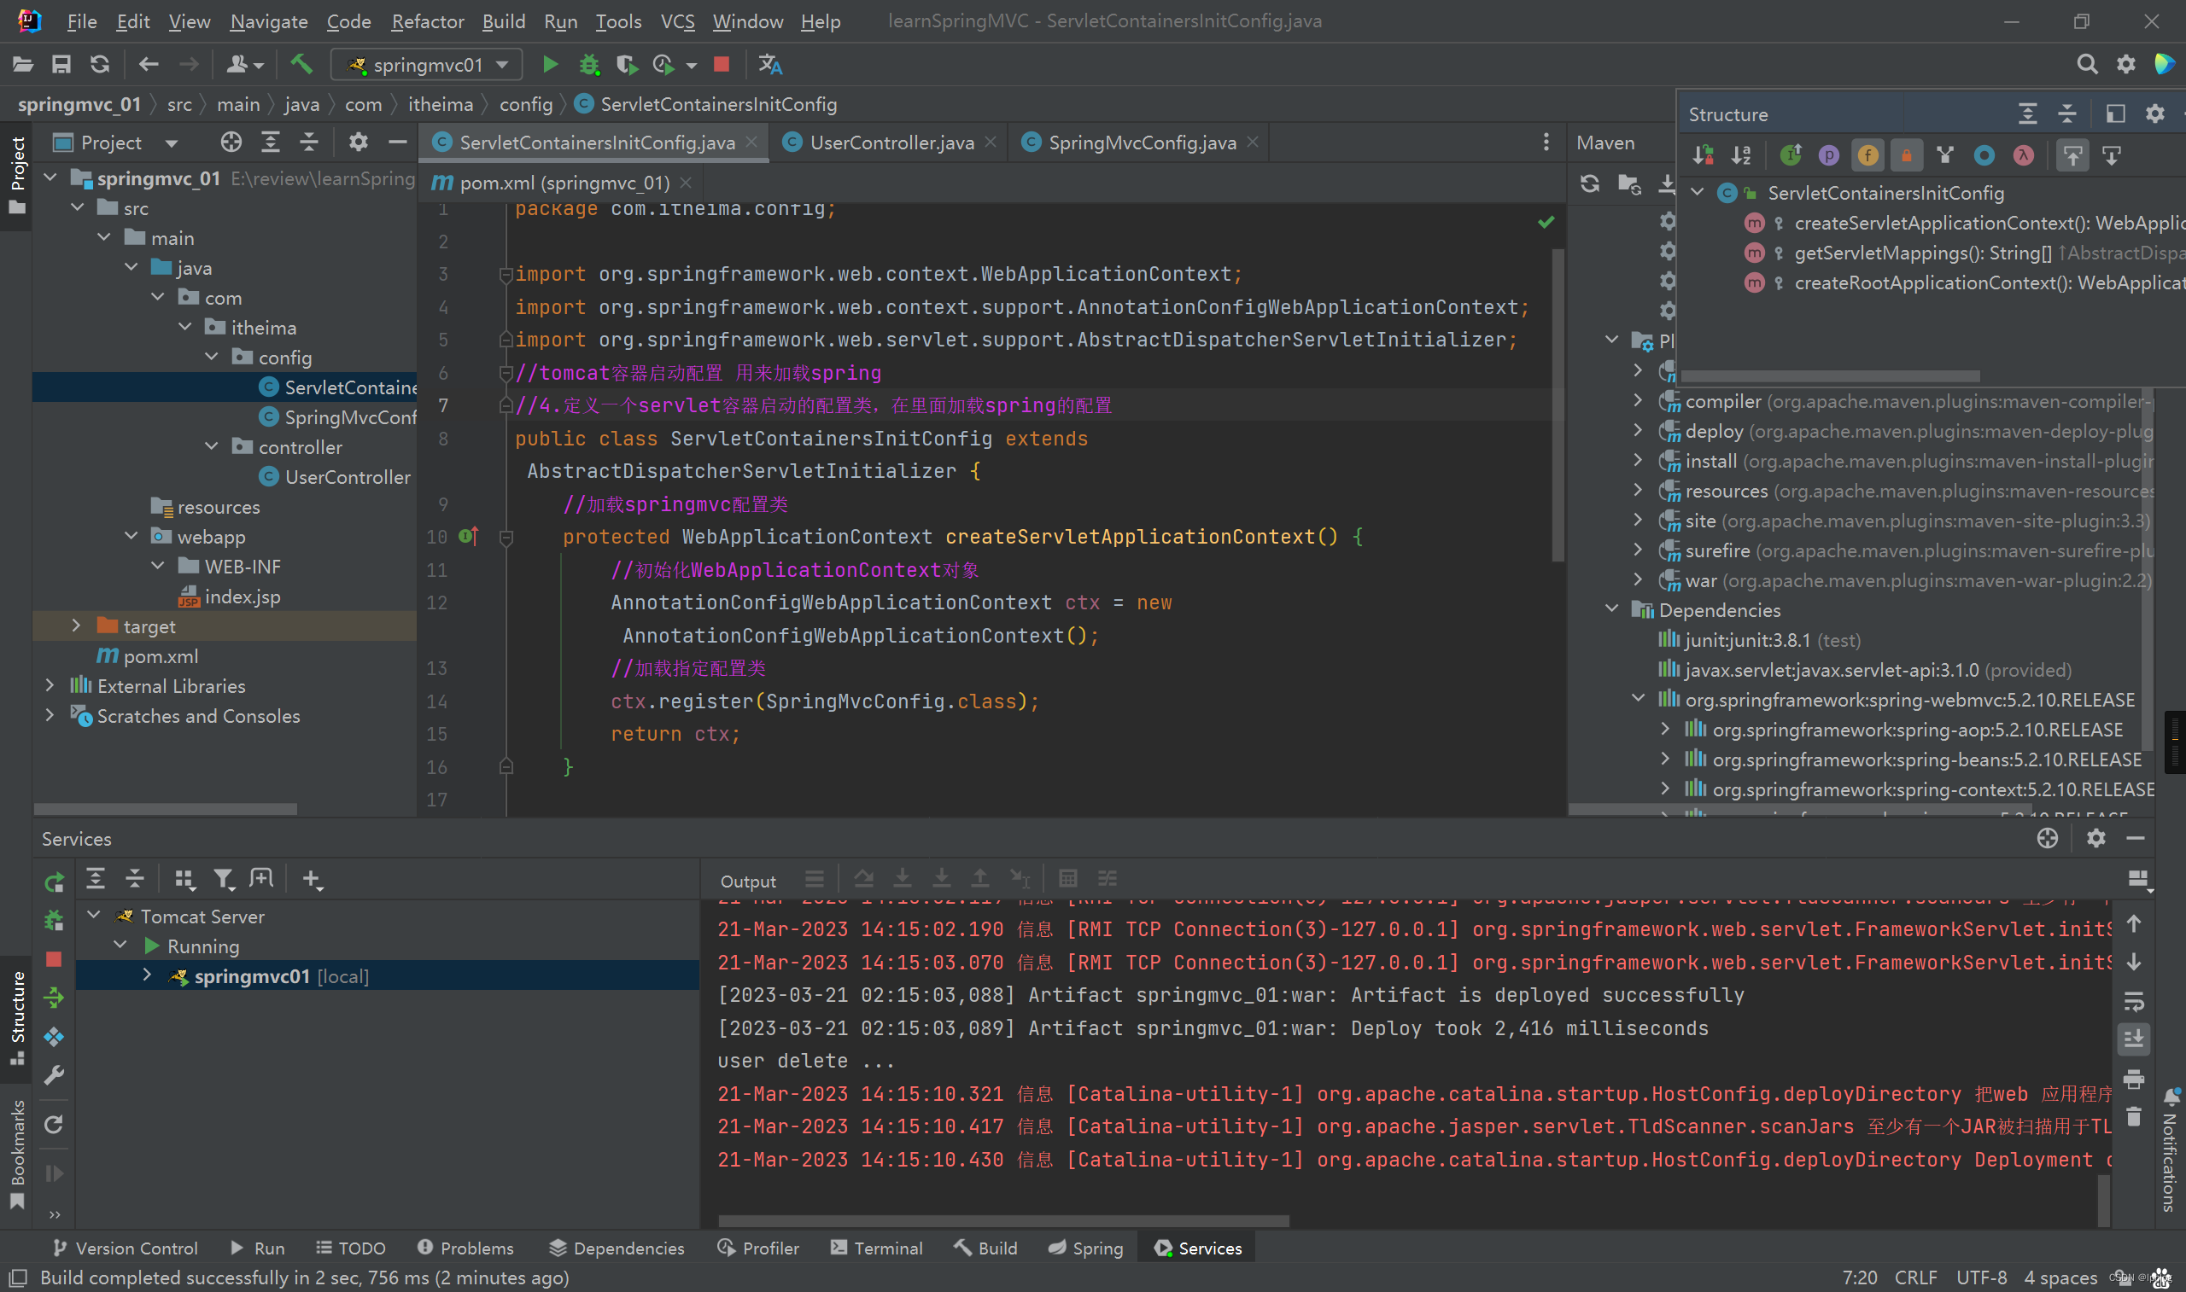
Task: Switch to UserController.java tab
Action: 891,142
